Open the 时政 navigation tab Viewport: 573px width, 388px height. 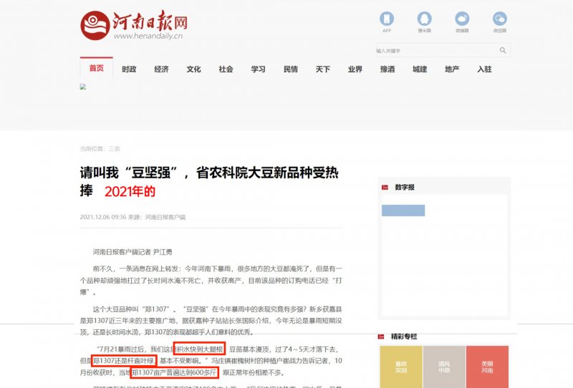tap(129, 69)
